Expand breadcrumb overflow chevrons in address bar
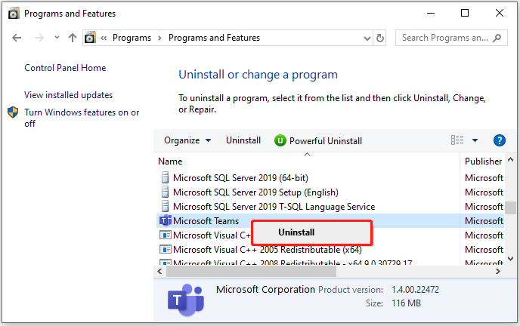The height and width of the screenshot is (326, 520). (104, 38)
